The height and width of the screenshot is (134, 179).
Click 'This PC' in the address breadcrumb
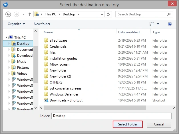[51, 14]
